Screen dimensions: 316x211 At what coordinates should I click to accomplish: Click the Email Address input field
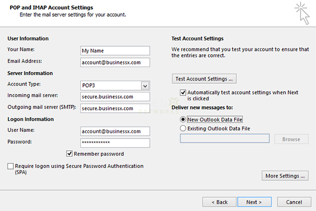click(115, 62)
